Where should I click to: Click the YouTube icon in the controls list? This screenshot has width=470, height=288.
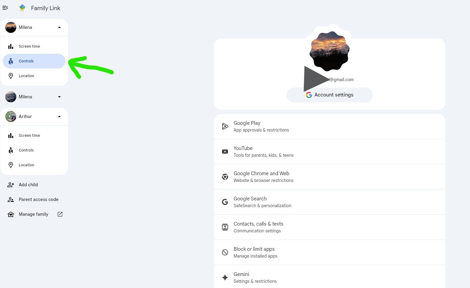(x=225, y=152)
